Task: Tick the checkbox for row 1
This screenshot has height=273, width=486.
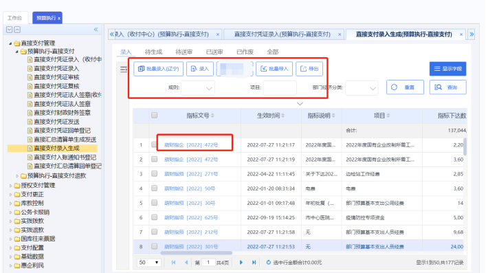Action: point(155,144)
